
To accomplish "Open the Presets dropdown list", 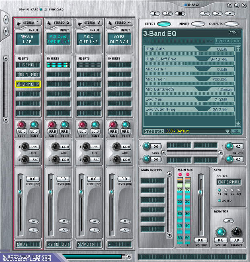I will (227, 131).
